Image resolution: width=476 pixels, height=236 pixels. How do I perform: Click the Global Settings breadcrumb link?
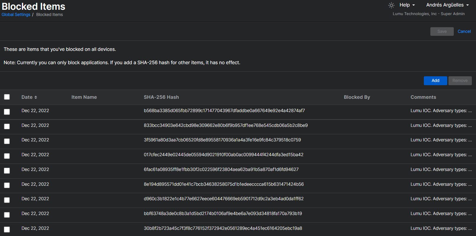[16, 14]
